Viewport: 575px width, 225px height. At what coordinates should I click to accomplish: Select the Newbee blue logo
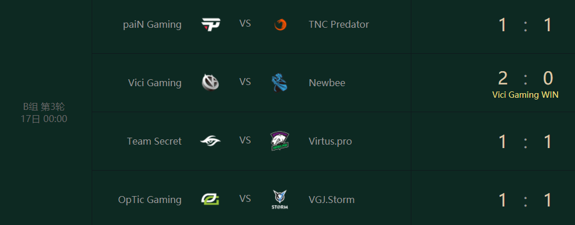click(280, 82)
